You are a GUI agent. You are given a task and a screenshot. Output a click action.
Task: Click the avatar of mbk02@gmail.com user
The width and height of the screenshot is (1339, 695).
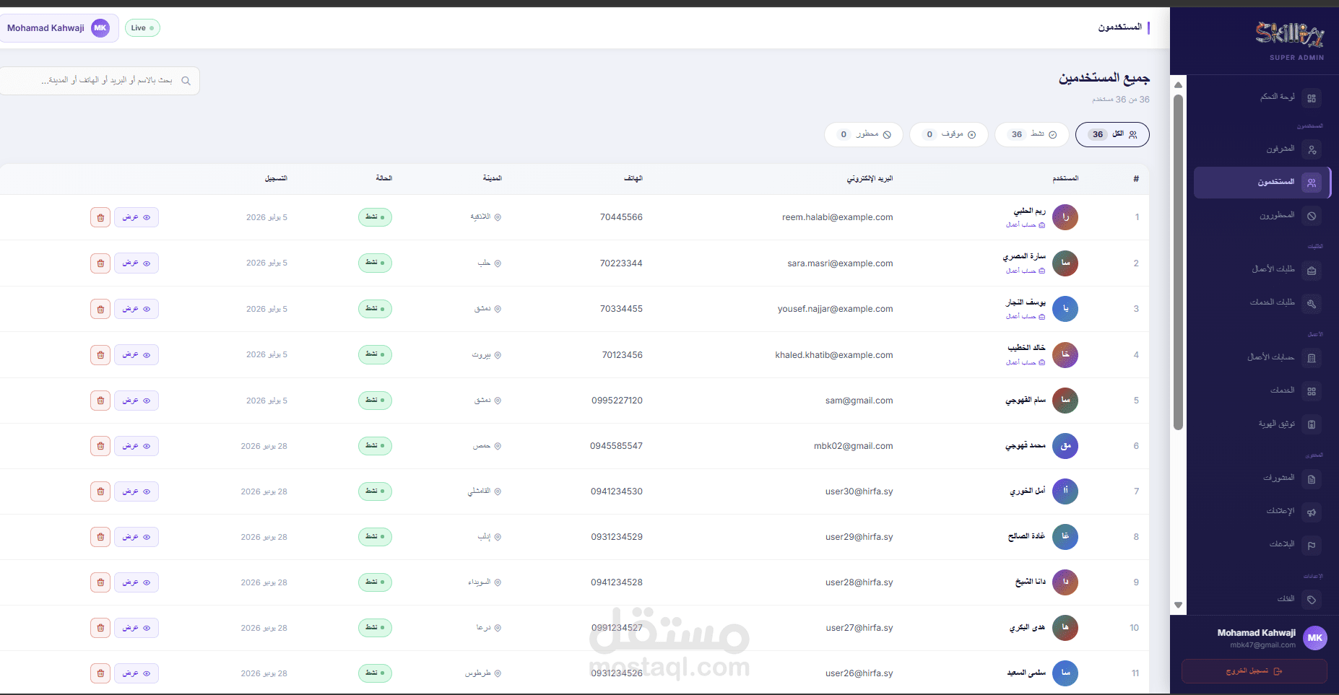click(x=1065, y=446)
